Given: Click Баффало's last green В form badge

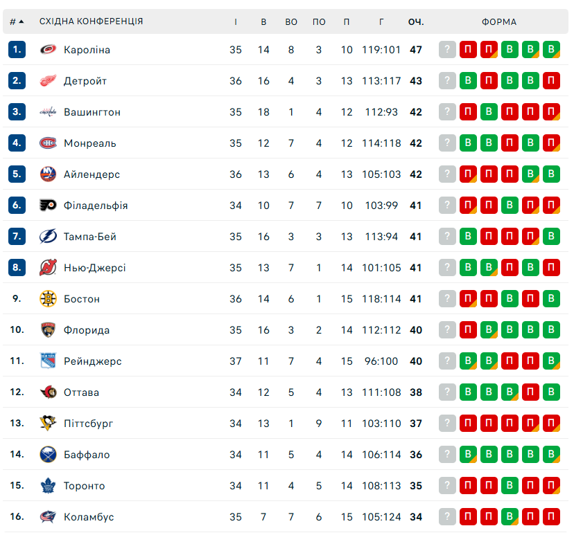Looking at the screenshot, I should click(552, 455).
